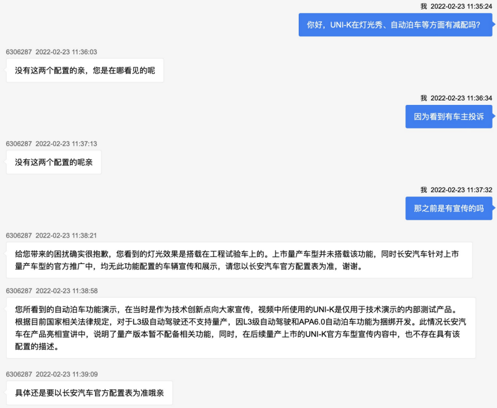Select the last reply "具体还是要以长安汽车官方配置表为准哦亲"
The image size is (497, 408).
click(x=89, y=393)
